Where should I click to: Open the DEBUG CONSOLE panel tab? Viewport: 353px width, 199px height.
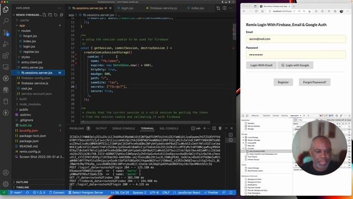(124, 128)
